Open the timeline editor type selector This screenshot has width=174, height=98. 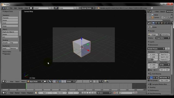pos(4,93)
